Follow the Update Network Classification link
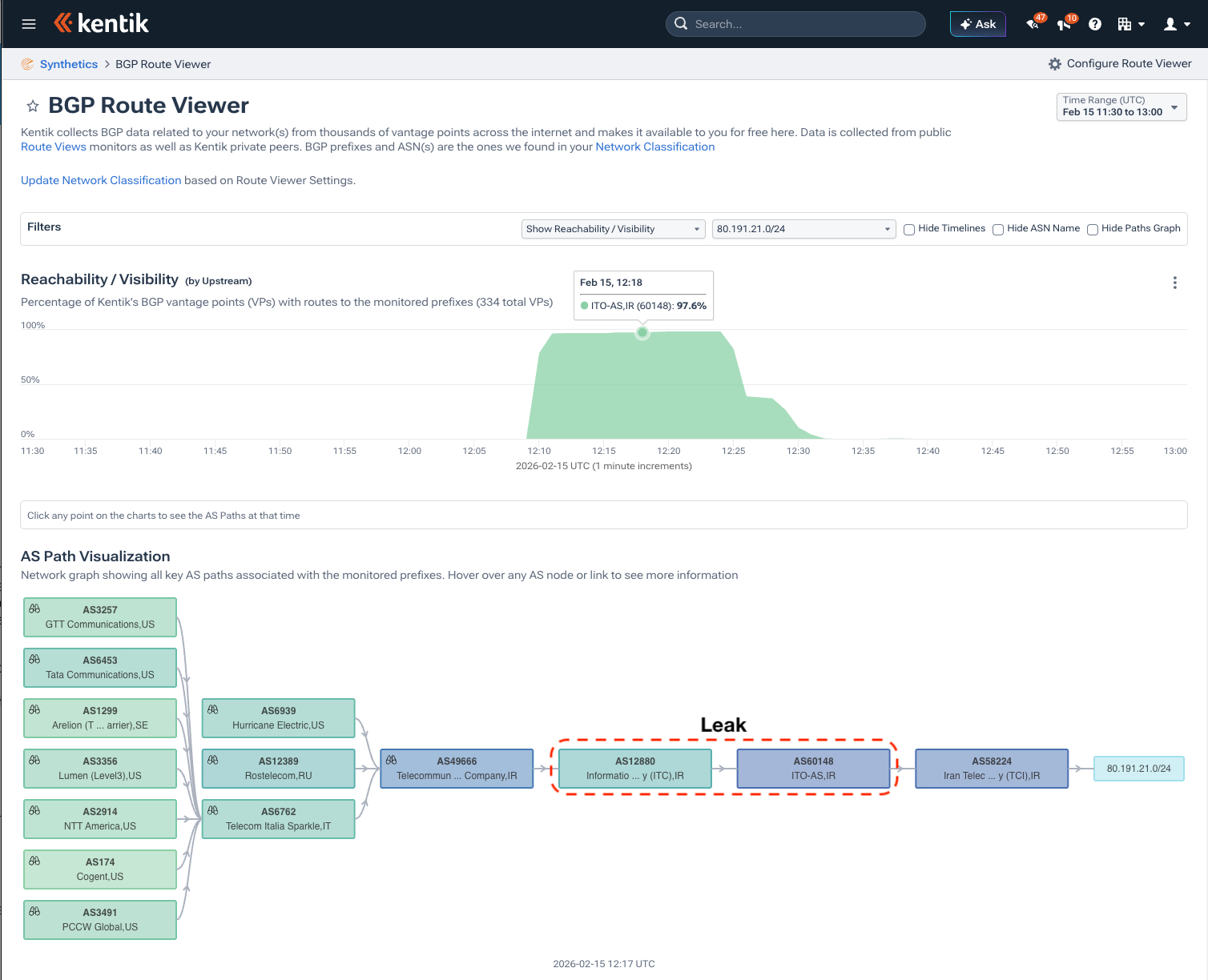This screenshot has height=980, width=1208. [101, 180]
